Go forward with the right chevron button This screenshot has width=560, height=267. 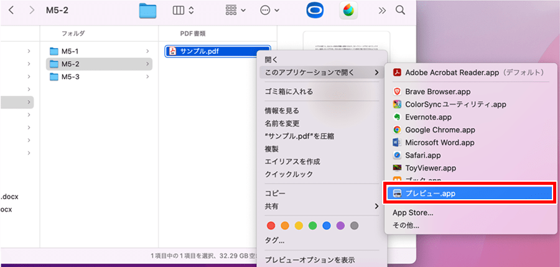tap(32, 11)
